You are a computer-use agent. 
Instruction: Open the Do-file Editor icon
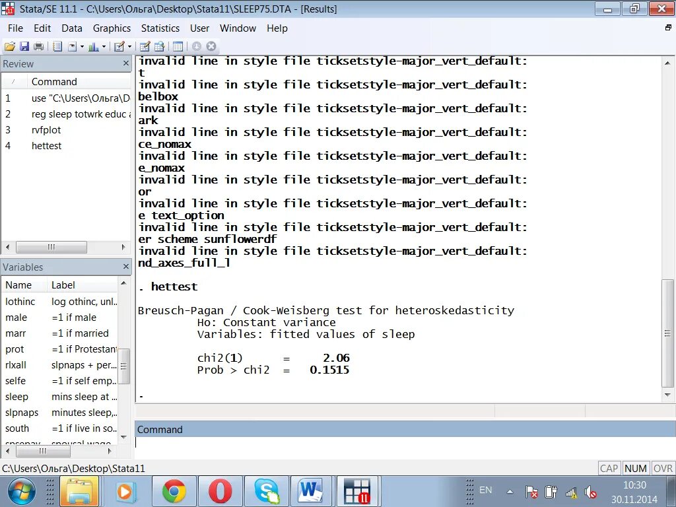click(x=120, y=47)
